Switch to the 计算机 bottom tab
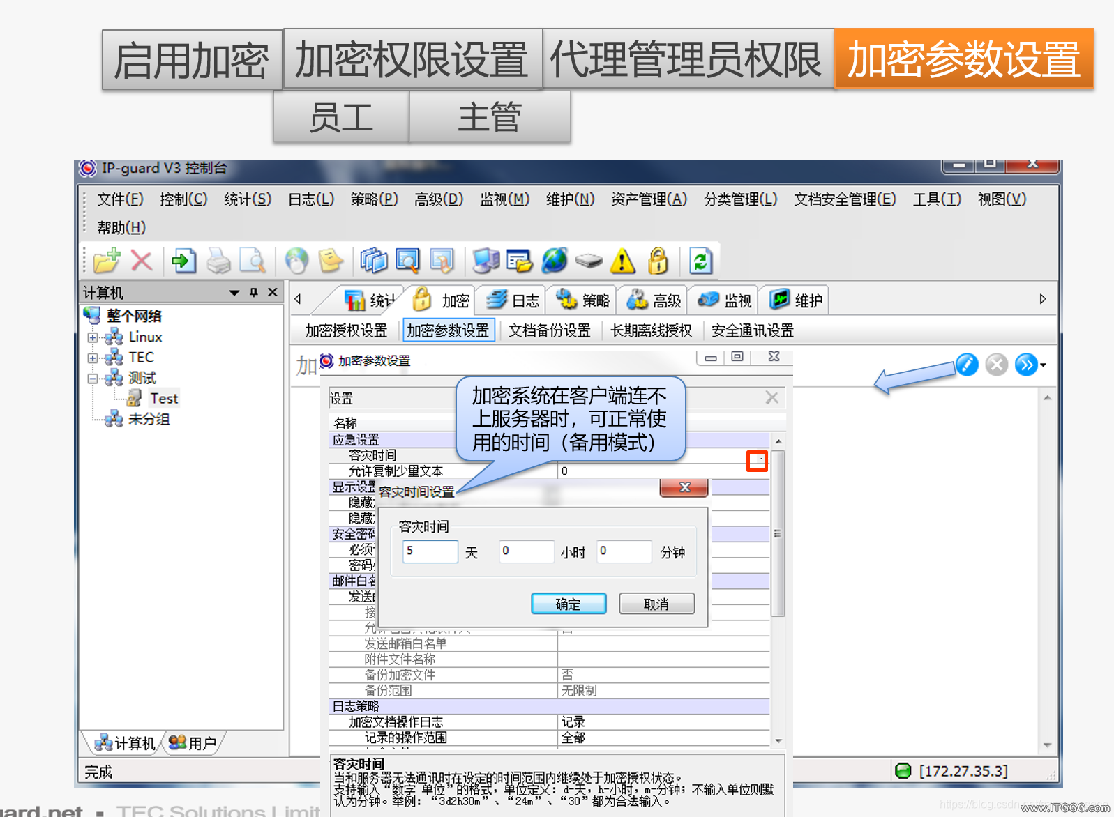The height and width of the screenshot is (817, 1114). click(x=124, y=743)
